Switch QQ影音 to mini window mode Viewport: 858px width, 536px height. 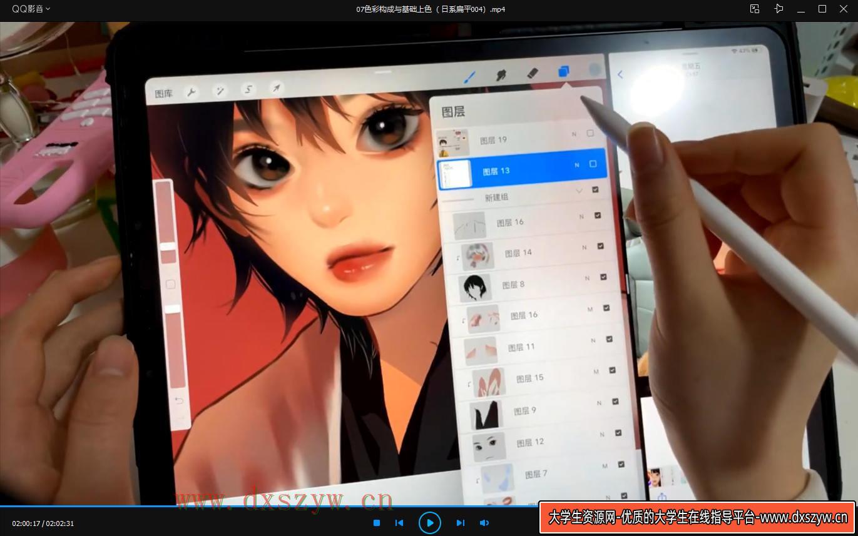[x=755, y=9]
